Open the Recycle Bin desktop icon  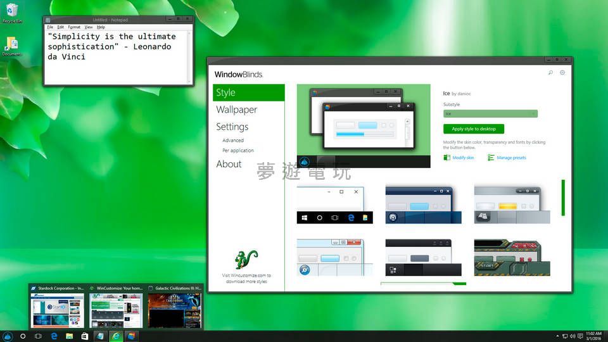tap(11, 11)
